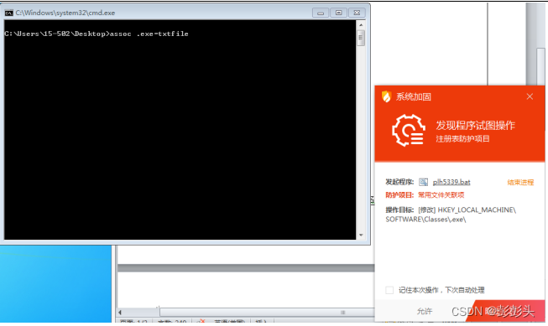Click the command text assoc .exe=txtfile
This screenshot has width=548, height=326.
click(x=149, y=34)
